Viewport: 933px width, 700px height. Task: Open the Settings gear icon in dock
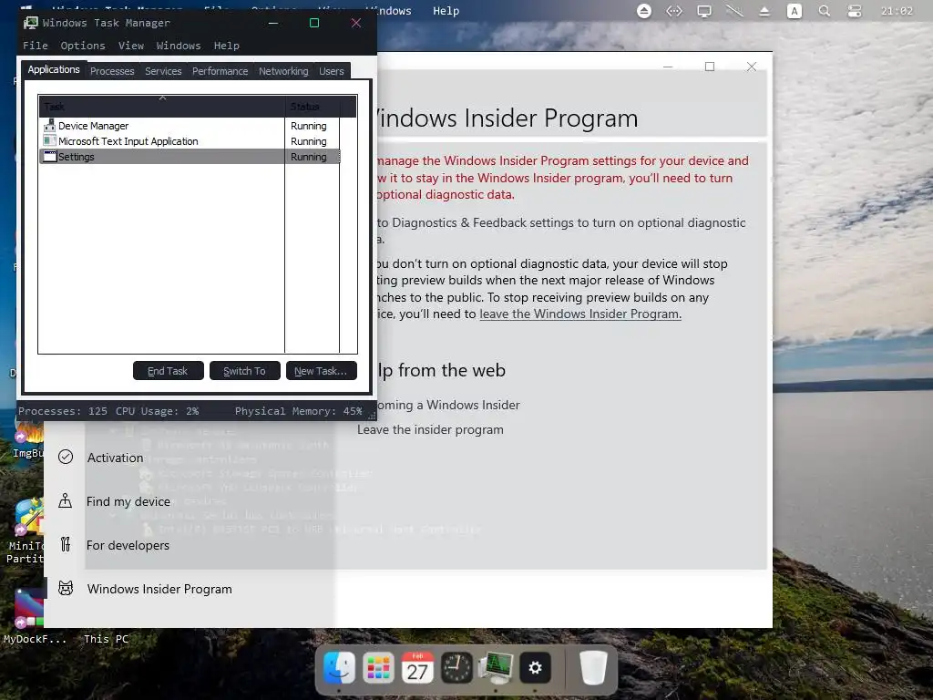tap(535, 668)
